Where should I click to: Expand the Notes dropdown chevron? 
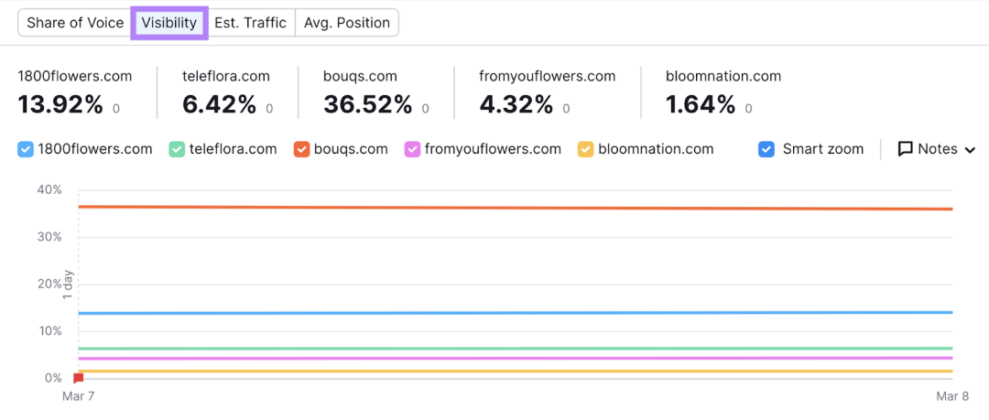pyautogui.click(x=970, y=150)
